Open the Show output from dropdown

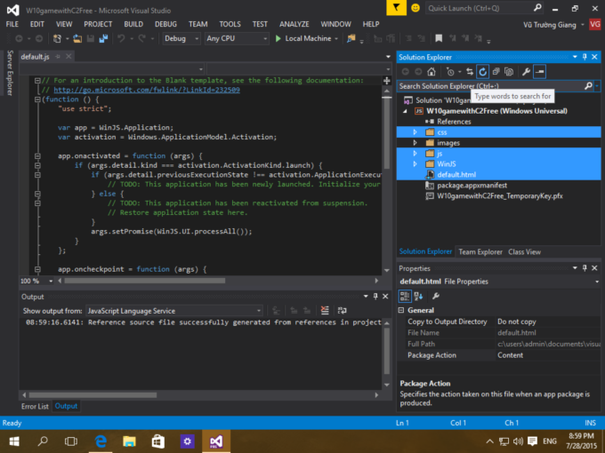click(259, 311)
